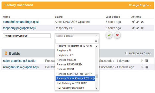Click the board list scrollbar thumb
The image size is (155, 93).
point(97,76)
